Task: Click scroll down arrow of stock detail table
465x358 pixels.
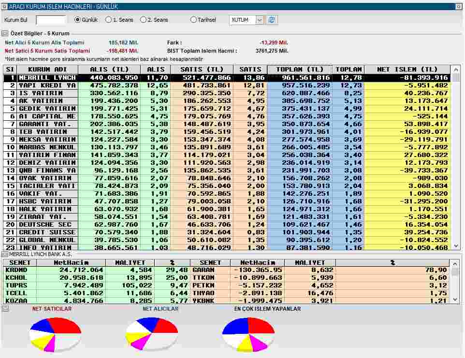Action: [x=455, y=300]
